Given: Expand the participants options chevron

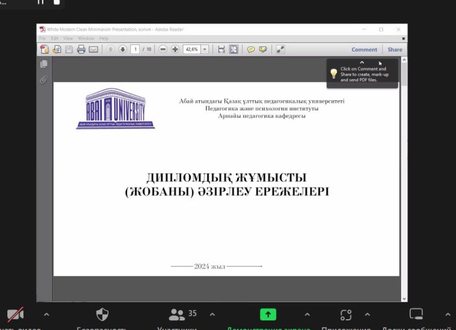Looking at the screenshot, I should coord(212,314).
